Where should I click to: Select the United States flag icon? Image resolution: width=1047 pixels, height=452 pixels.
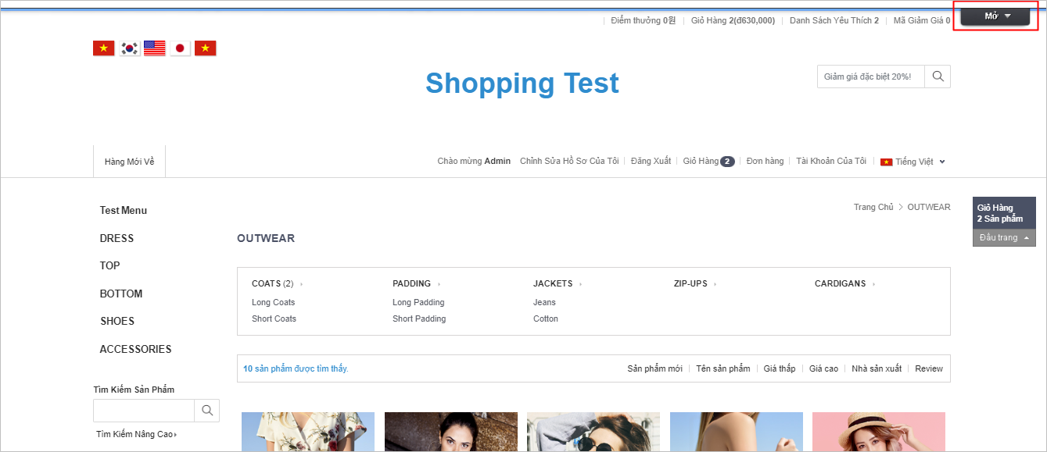point(155,48)
